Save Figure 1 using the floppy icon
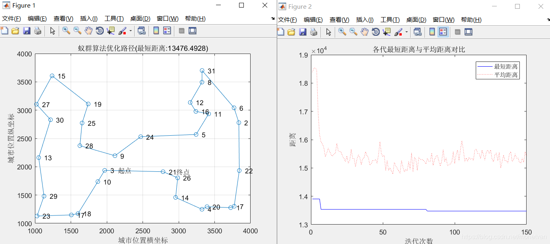The height and width of the screenshot is (244, 550). click(27, 31)
